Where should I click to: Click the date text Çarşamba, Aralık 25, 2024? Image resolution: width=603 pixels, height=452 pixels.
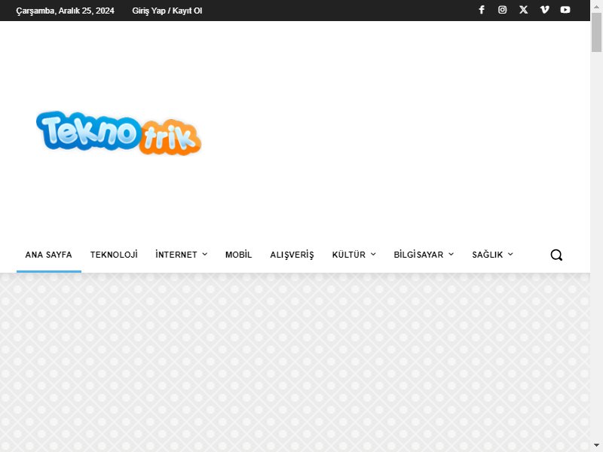tap(65, 11)
